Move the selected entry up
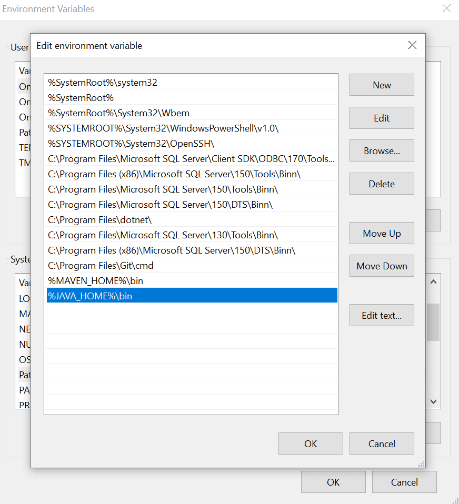Image resolution: width=459 pixels, height=504 pixels. coord(382,233)
